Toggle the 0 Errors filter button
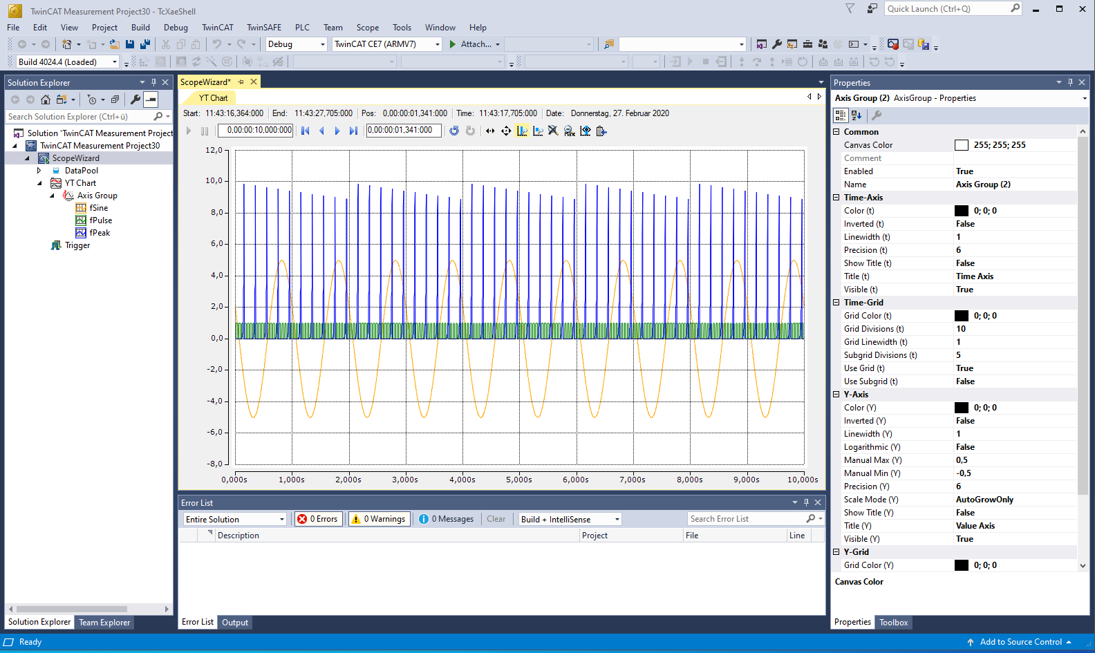This screenshot has height=653, width=1095. click(x=319, y=519)
